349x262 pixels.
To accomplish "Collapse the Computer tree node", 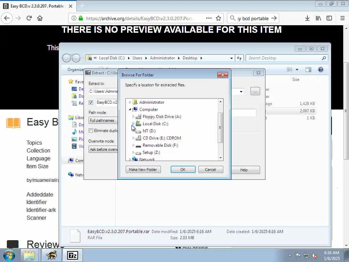I will (x=130, y=110).
